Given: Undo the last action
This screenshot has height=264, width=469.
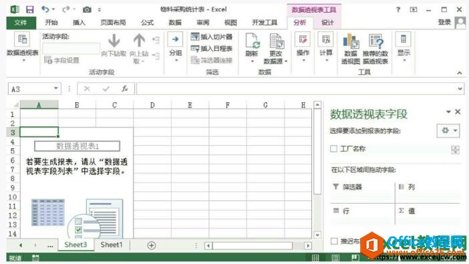Looking at the screenshot, I should 45,9.
